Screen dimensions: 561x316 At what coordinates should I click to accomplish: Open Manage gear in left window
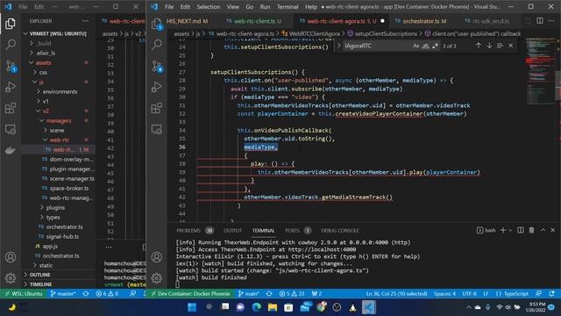(x=11, y=278)
